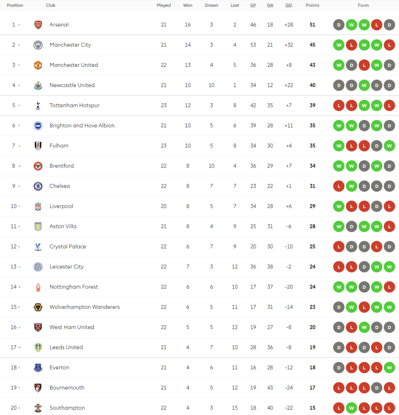Click the GD column header
The image size is (399, 415).
(289, 6)
